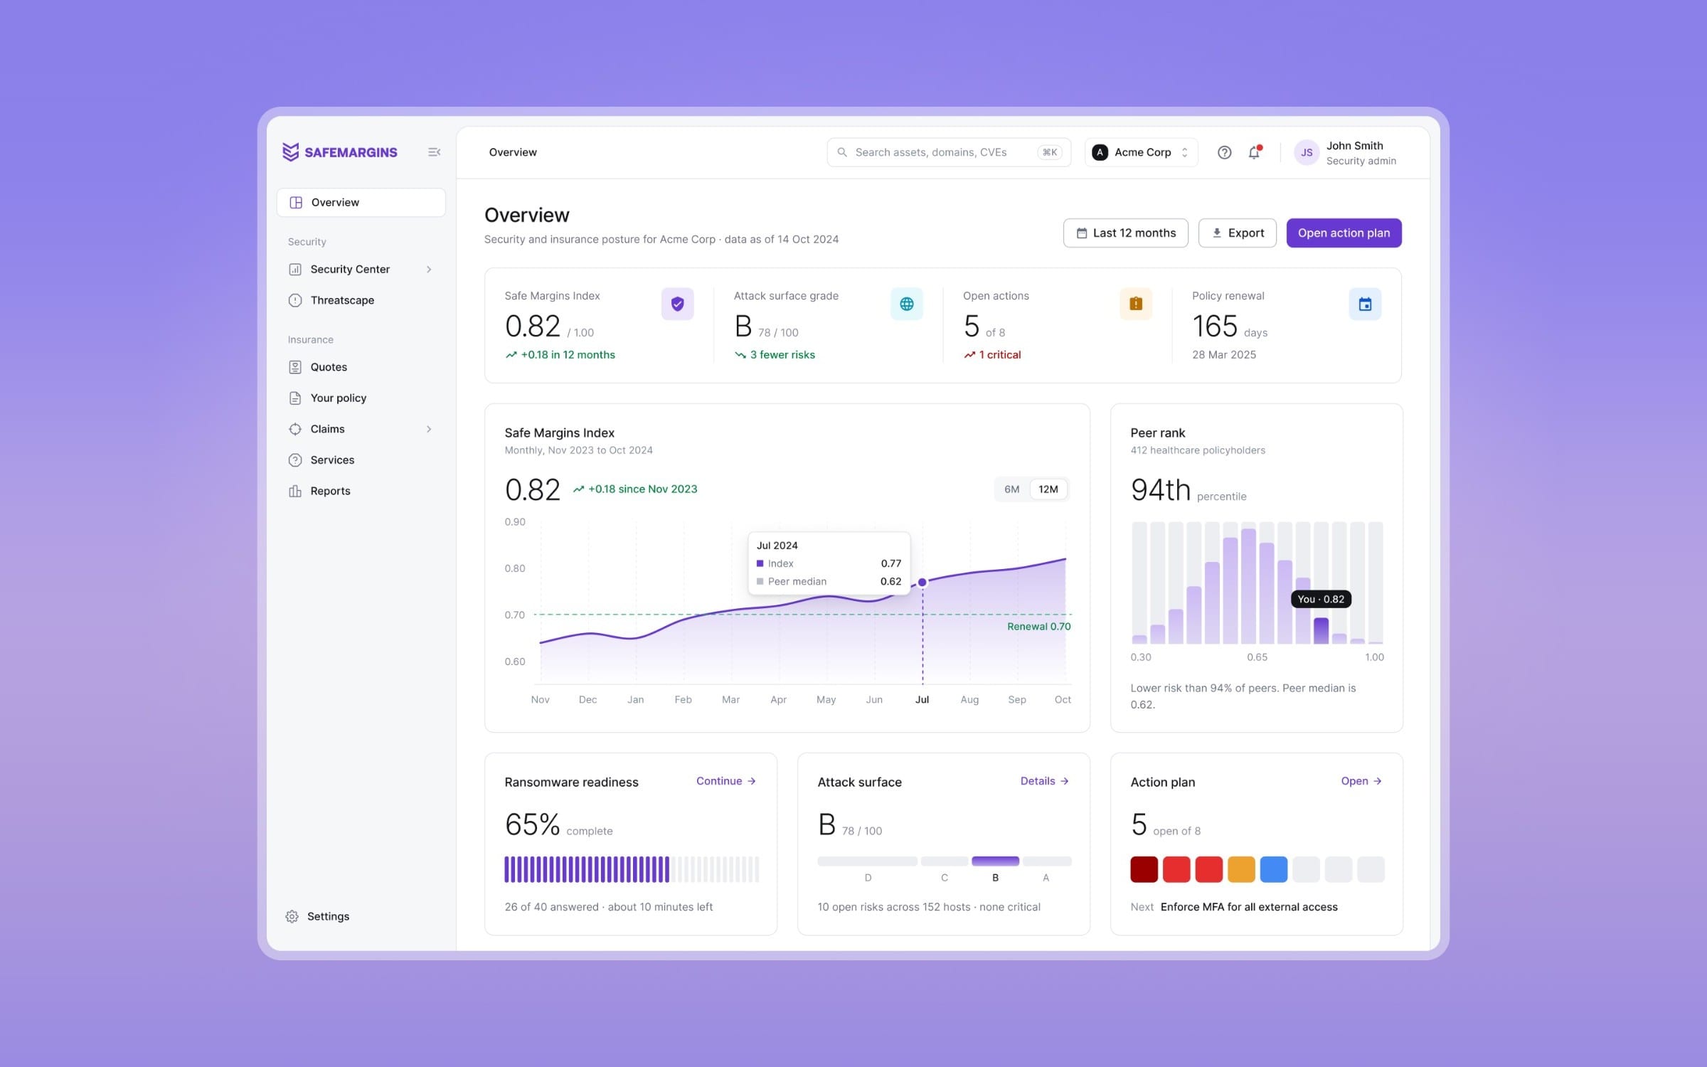1707x1067 pixels.
Task: Open Services from the sidebar
Action: pyautogui.click(x=361, y=460)
